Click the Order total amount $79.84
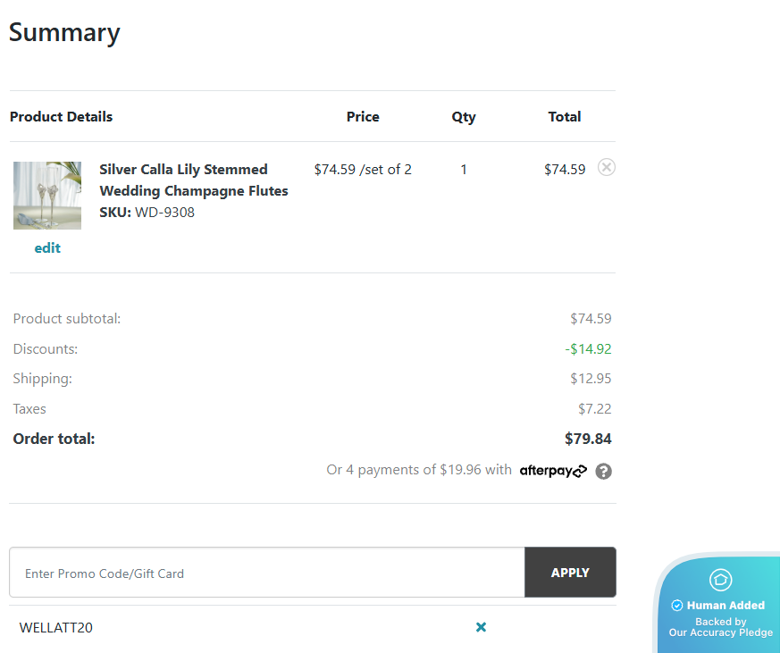 click(x=588, y=439)
